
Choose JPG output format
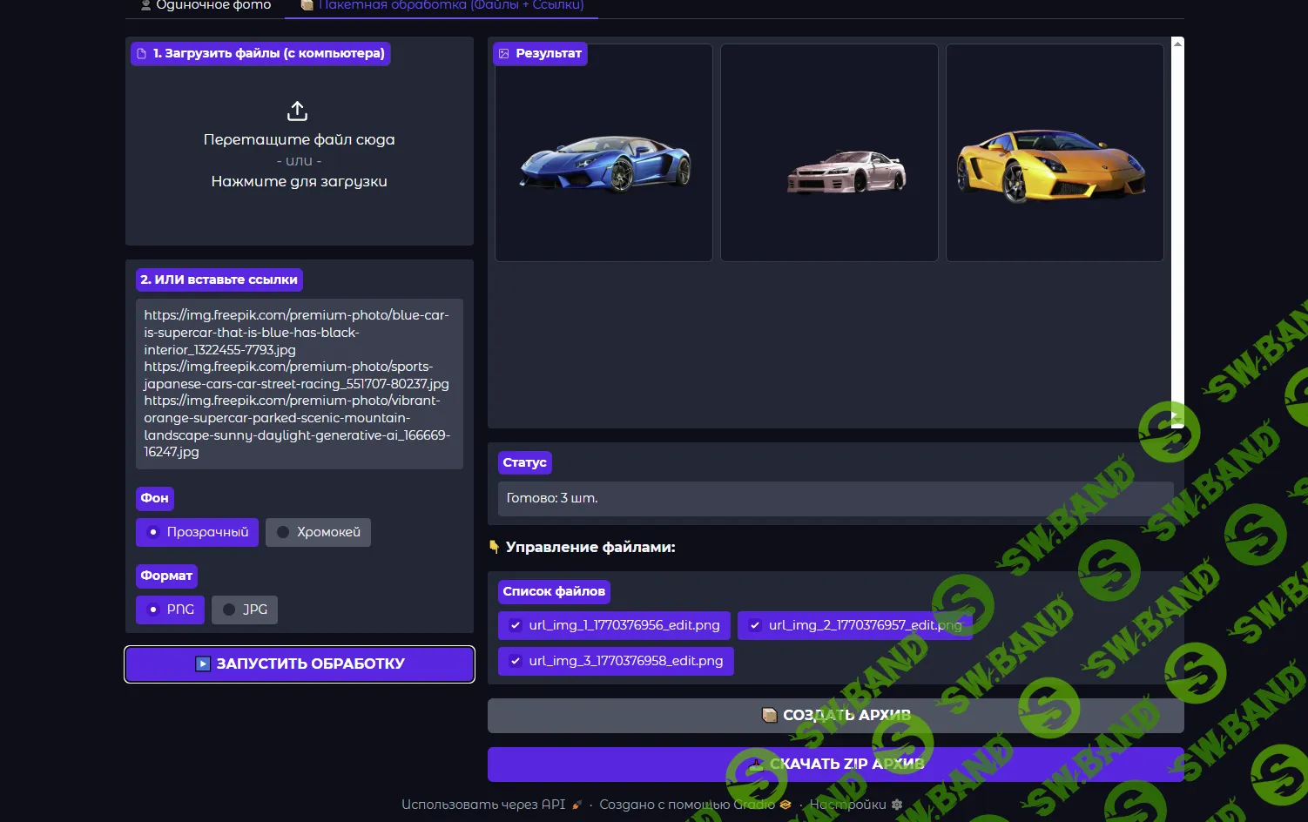click(x=245, y=610)
